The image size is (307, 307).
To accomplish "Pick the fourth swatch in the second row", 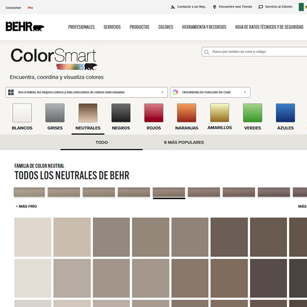I will (x=151, y=278).
